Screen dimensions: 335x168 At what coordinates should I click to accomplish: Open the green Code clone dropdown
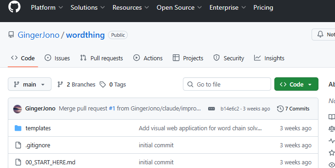[x=296, y=84]
